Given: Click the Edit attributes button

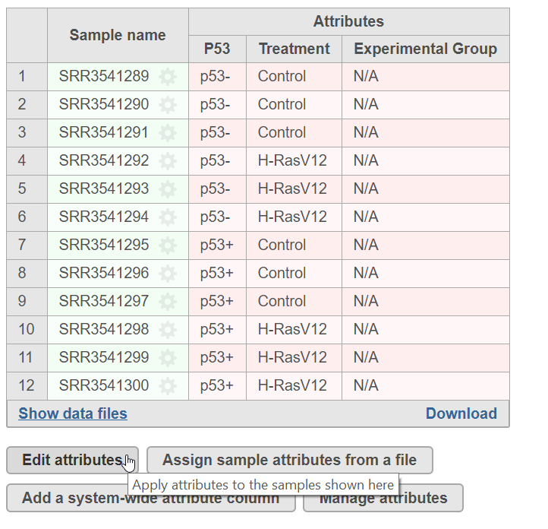Looking at the screenshot, I should tap(72, 460).
